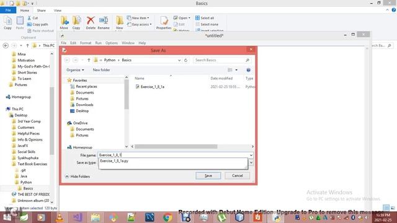Open uTorrent from the taskbar
Screen dimensions: 397x223
tap(222, 217)
